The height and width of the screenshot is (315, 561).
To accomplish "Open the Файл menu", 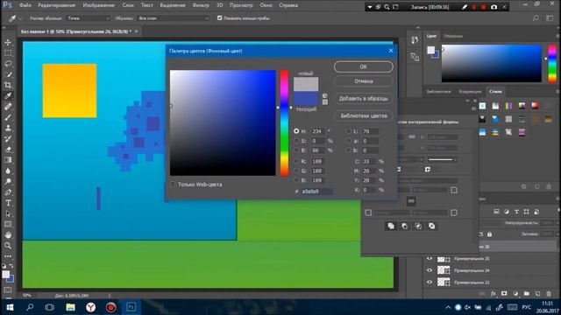I will click(25, 5).
